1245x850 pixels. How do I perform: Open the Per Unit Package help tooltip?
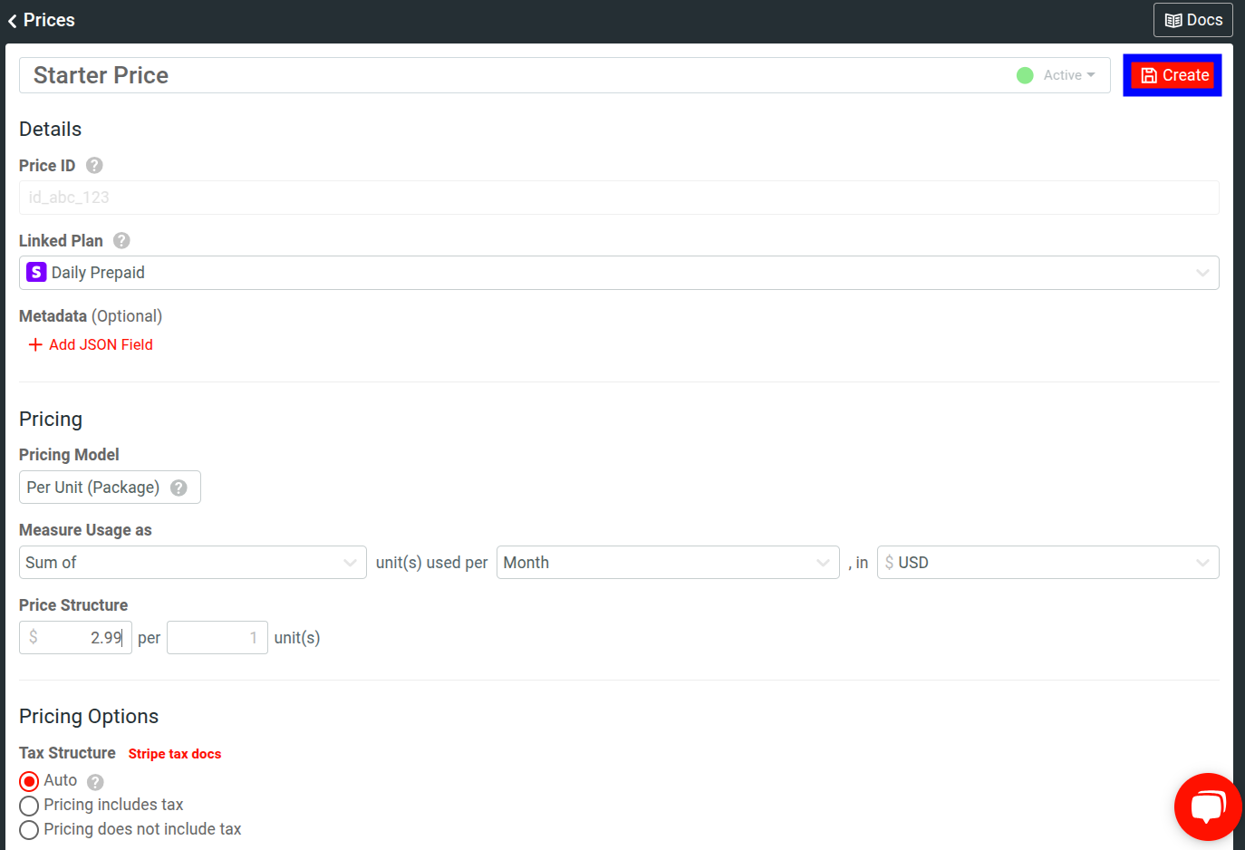point(178,487)
